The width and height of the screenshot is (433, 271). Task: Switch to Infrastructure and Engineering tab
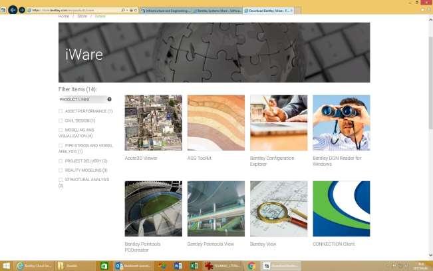coord(166,11)
